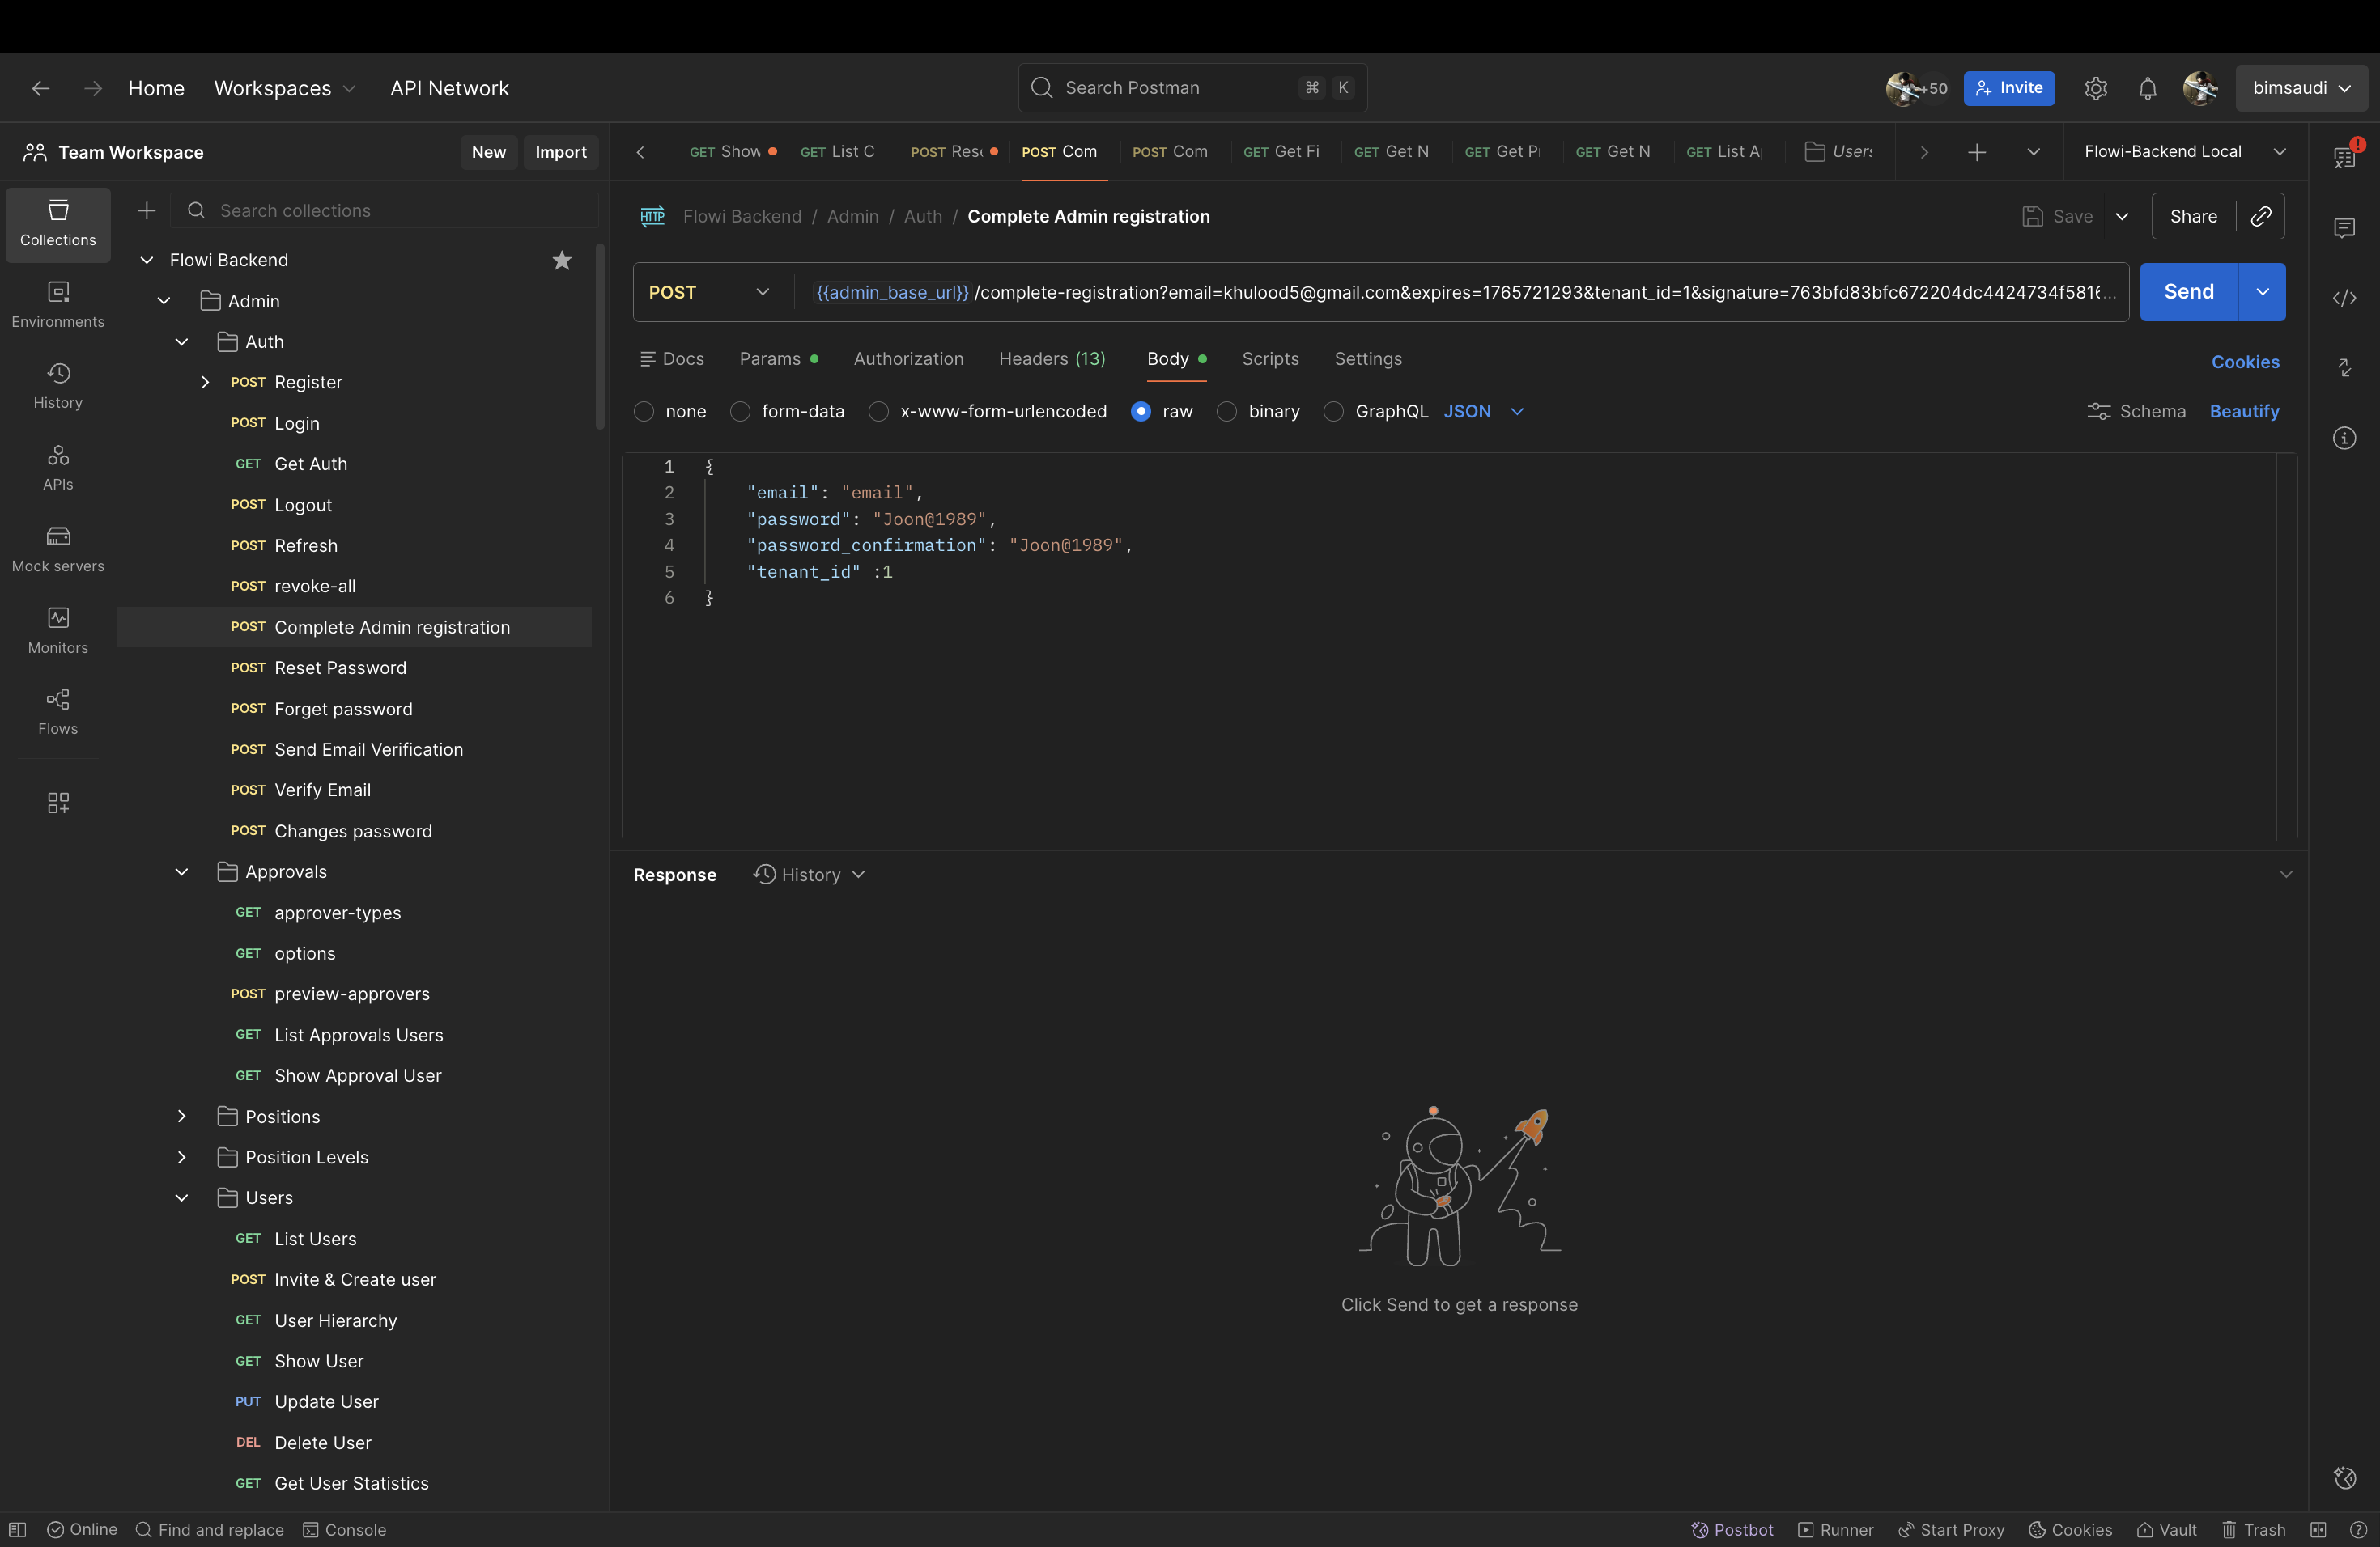Viewport: 2380px width, 1547px height.
Task: Open the Environments sidebar panel
Action: point(58,303)
